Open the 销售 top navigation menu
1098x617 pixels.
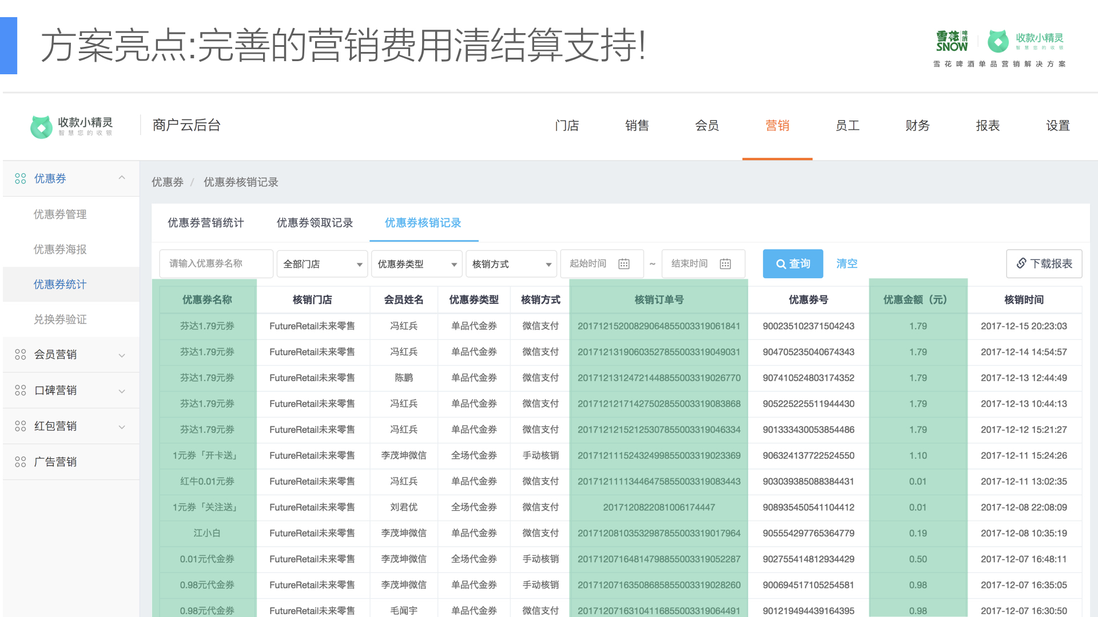(637, 126)
